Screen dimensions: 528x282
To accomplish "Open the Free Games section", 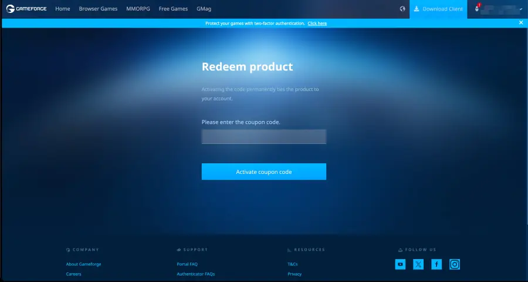I will point(172,9).
